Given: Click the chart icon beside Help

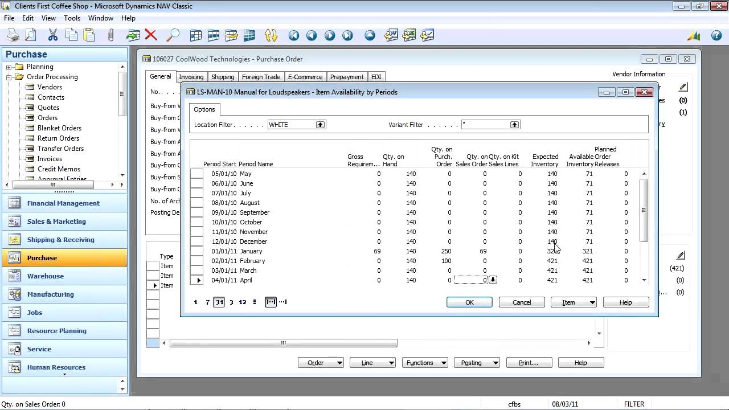Looking at the screenshot, I should point(694,35).
